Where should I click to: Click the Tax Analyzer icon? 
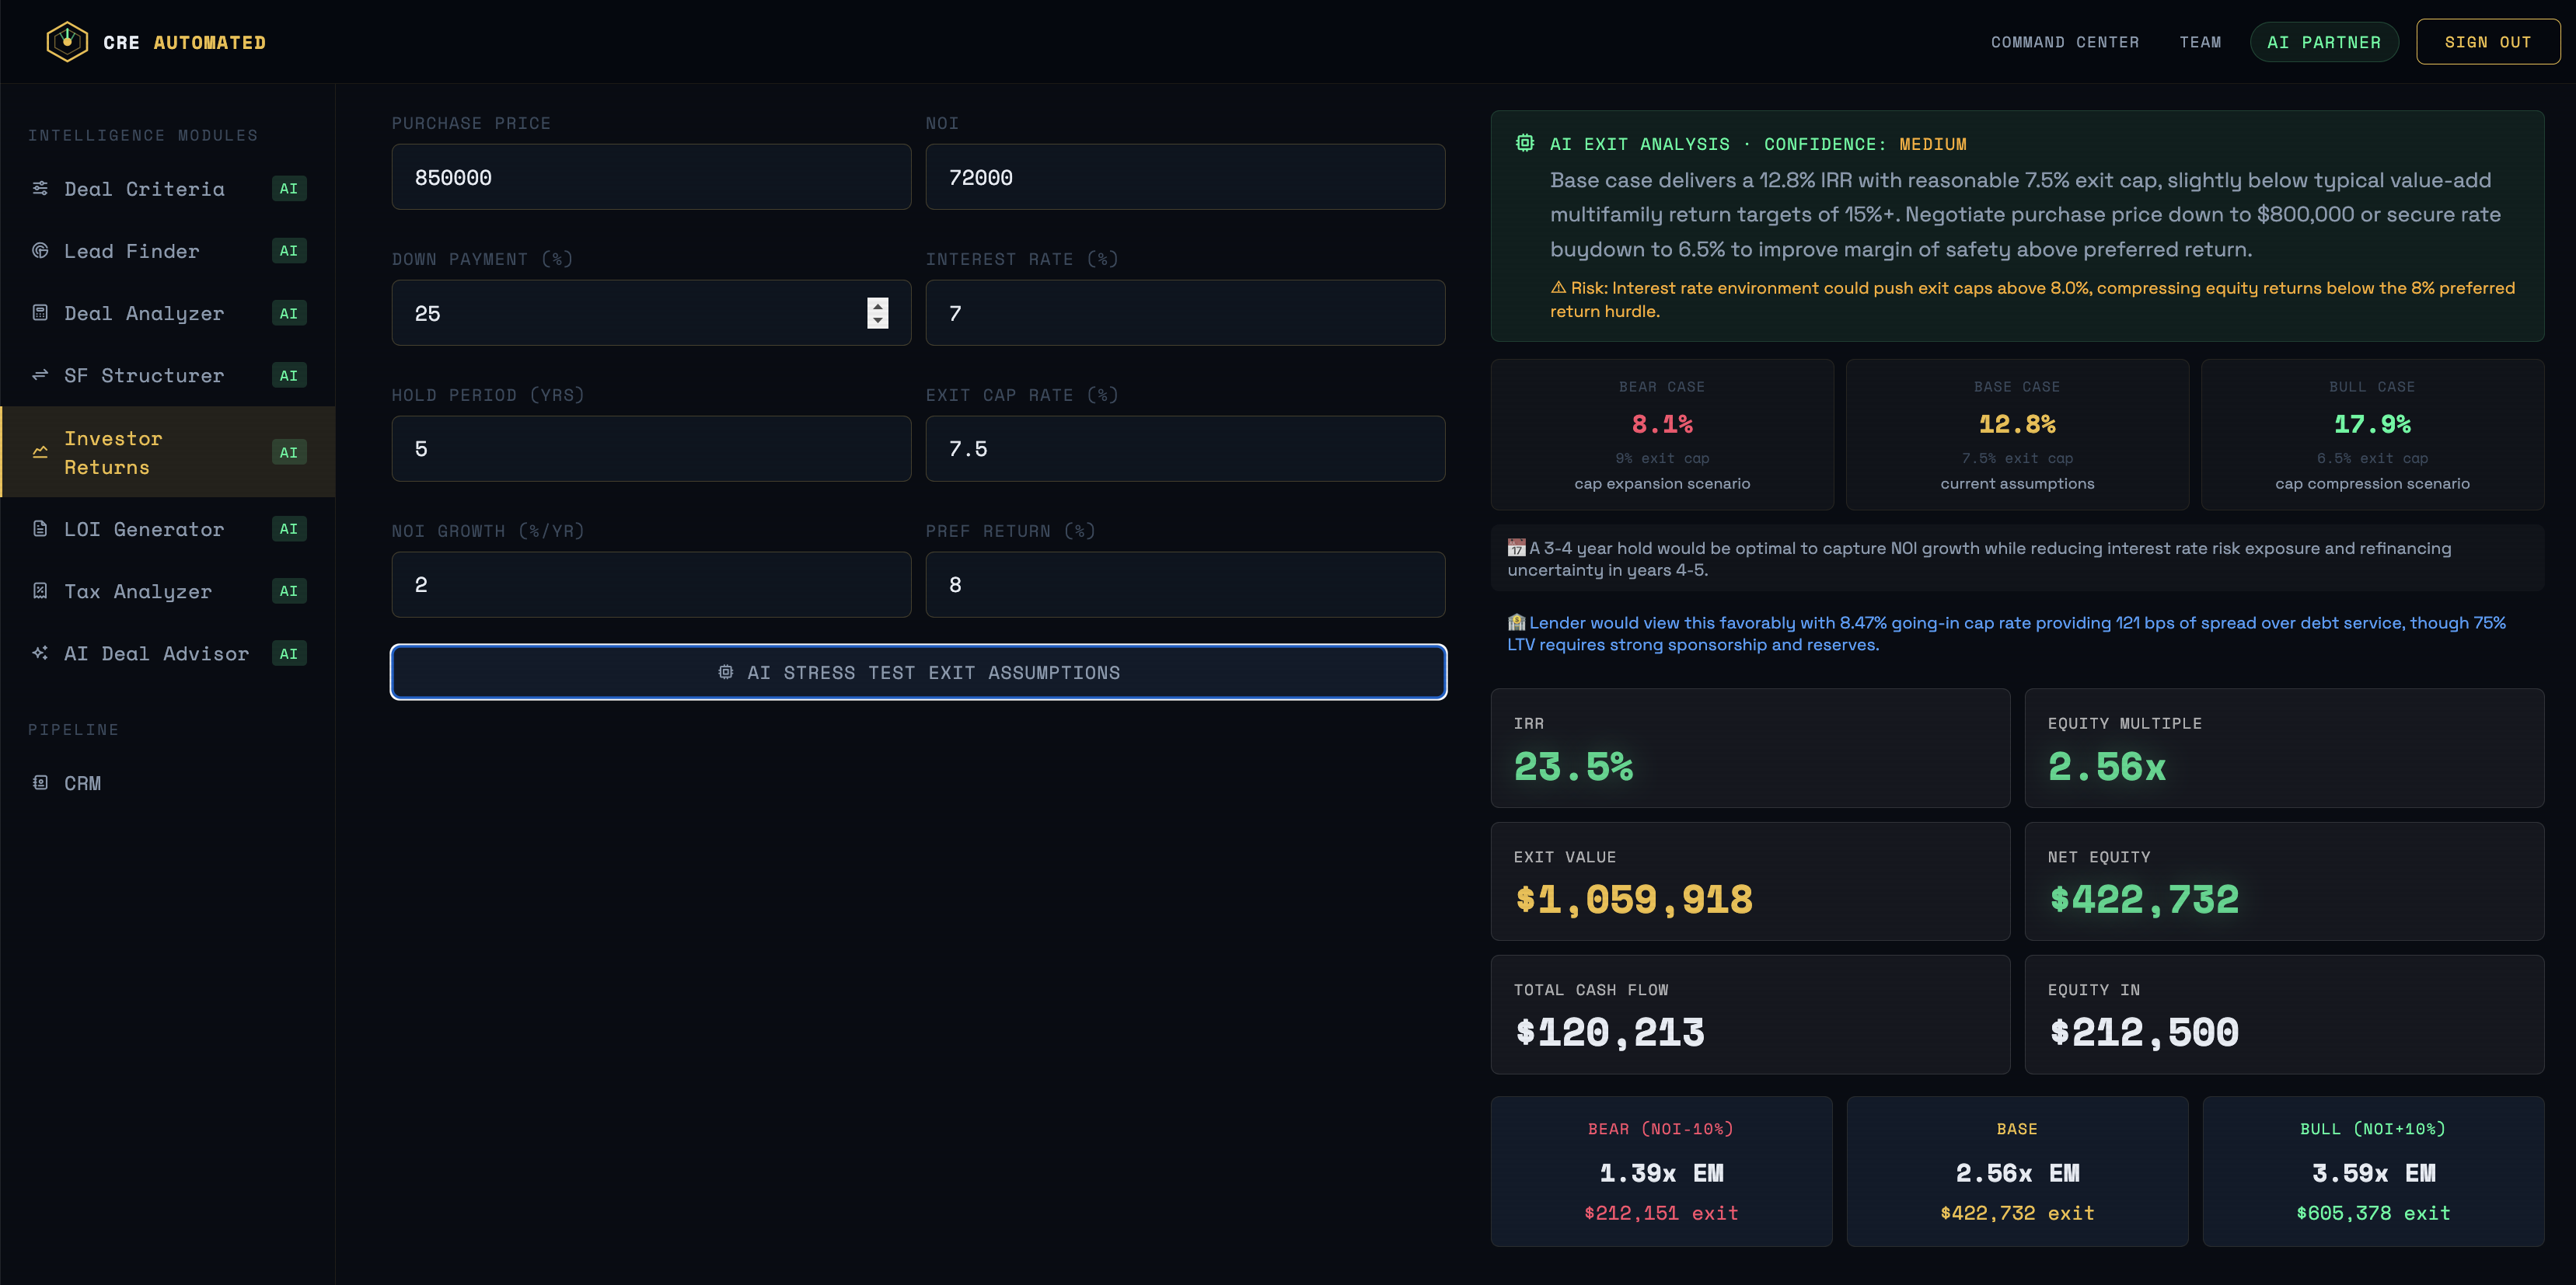click(x=40, y=590)
